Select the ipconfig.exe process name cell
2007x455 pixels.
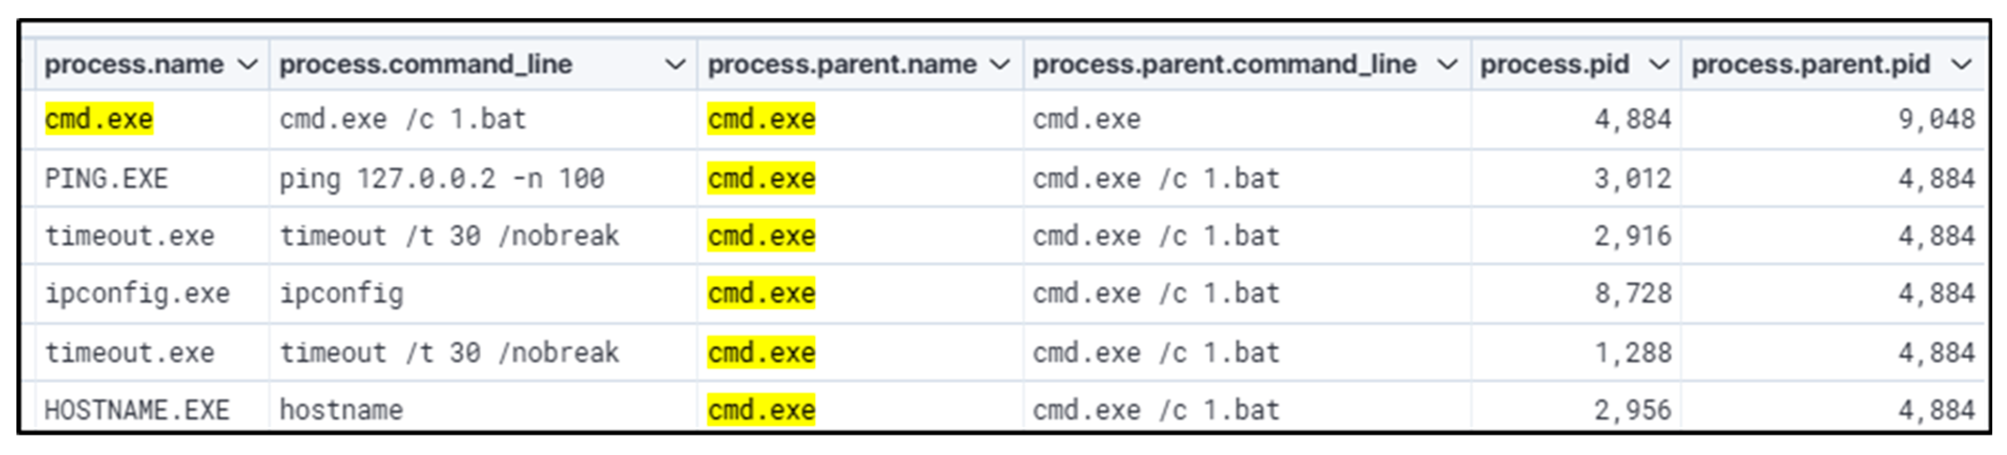pyautogui.click(x=137, y=293)
